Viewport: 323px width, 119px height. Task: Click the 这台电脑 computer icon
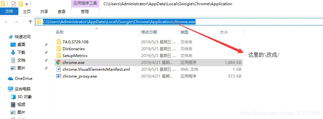pyautogui.click(x=10, y=89)
